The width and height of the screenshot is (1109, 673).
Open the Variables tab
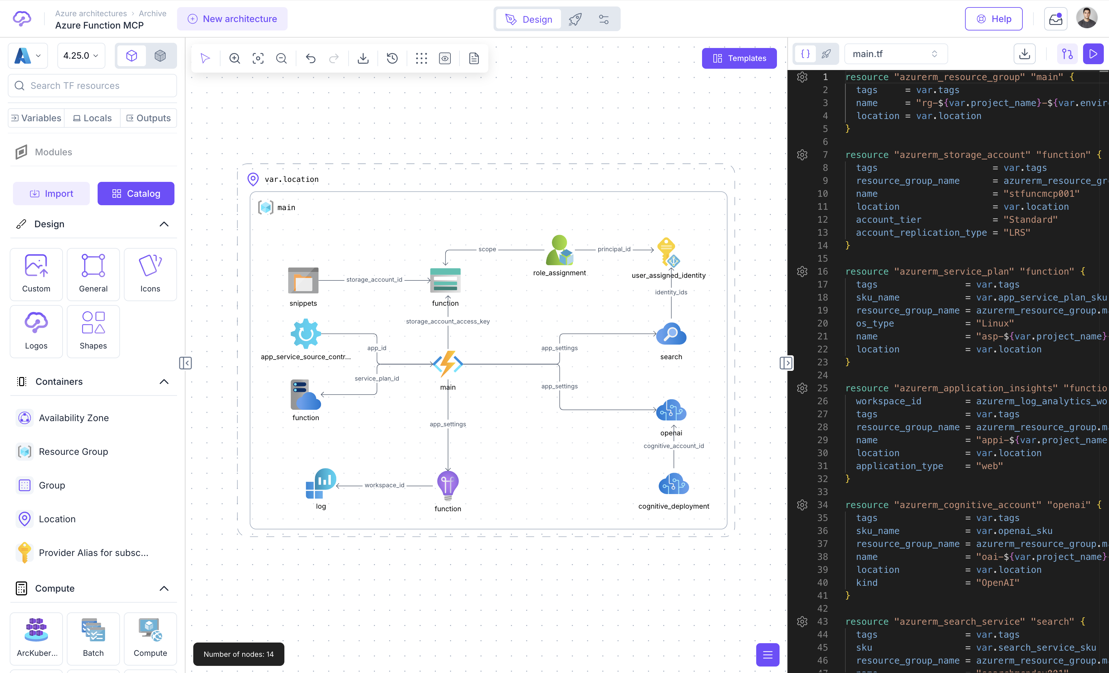[x=36, y=118]
